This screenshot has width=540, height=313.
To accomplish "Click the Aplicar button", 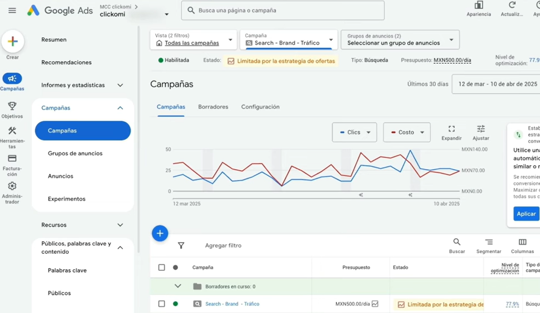I will [526, 214].
